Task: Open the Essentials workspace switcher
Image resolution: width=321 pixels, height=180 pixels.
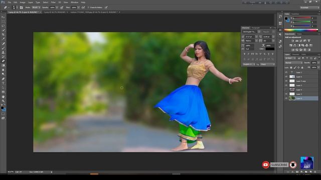Action: (x=309, y=7)
